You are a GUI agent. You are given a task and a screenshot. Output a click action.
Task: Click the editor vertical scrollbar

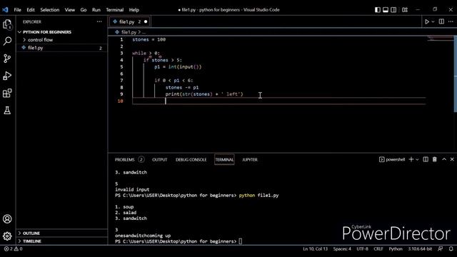(456, 74)
